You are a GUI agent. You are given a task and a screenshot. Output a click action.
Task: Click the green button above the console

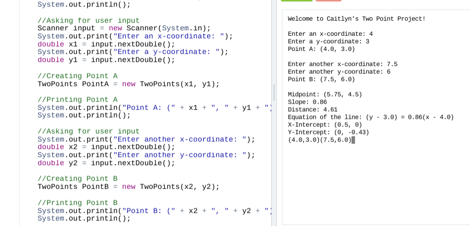coord(297,1)
